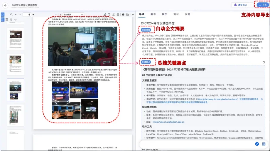Open the three-dot more options menu

pos(251,5)
